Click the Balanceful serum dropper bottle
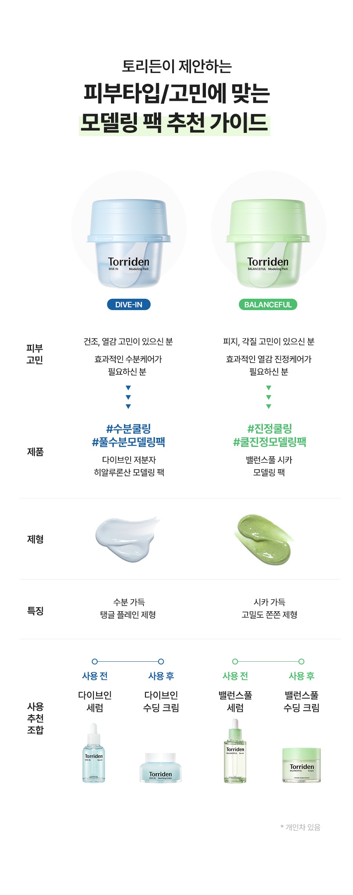The height and width of the screenshot is (895, 353). click(x=235, y=752)
